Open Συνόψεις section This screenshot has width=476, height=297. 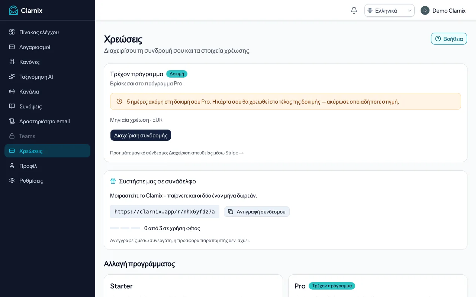tap(47, 106)
